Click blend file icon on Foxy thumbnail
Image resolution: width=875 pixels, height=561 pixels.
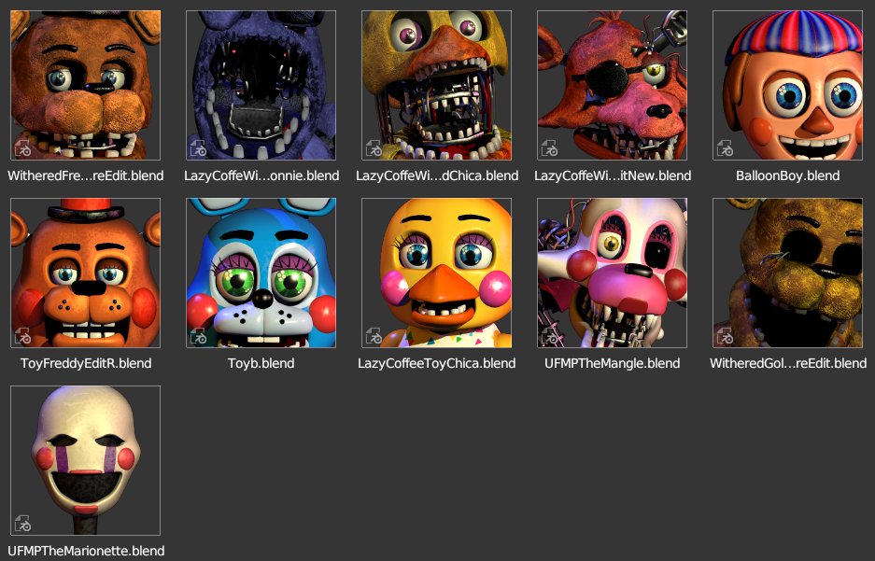pyautogui.click(x=549, y=148)
